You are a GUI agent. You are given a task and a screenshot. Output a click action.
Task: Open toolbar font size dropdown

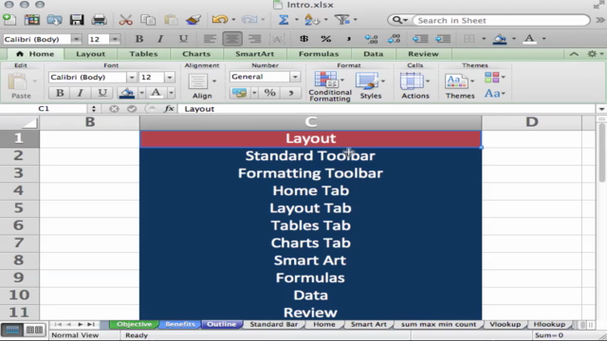tap(115, 39)
